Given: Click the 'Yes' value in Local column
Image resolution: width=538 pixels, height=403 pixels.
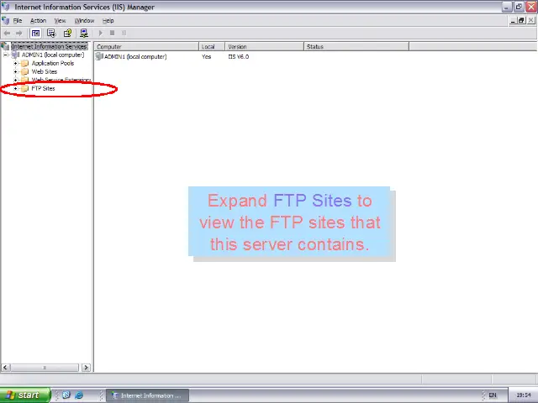Looking at the screenshot, I should point(206,57).
